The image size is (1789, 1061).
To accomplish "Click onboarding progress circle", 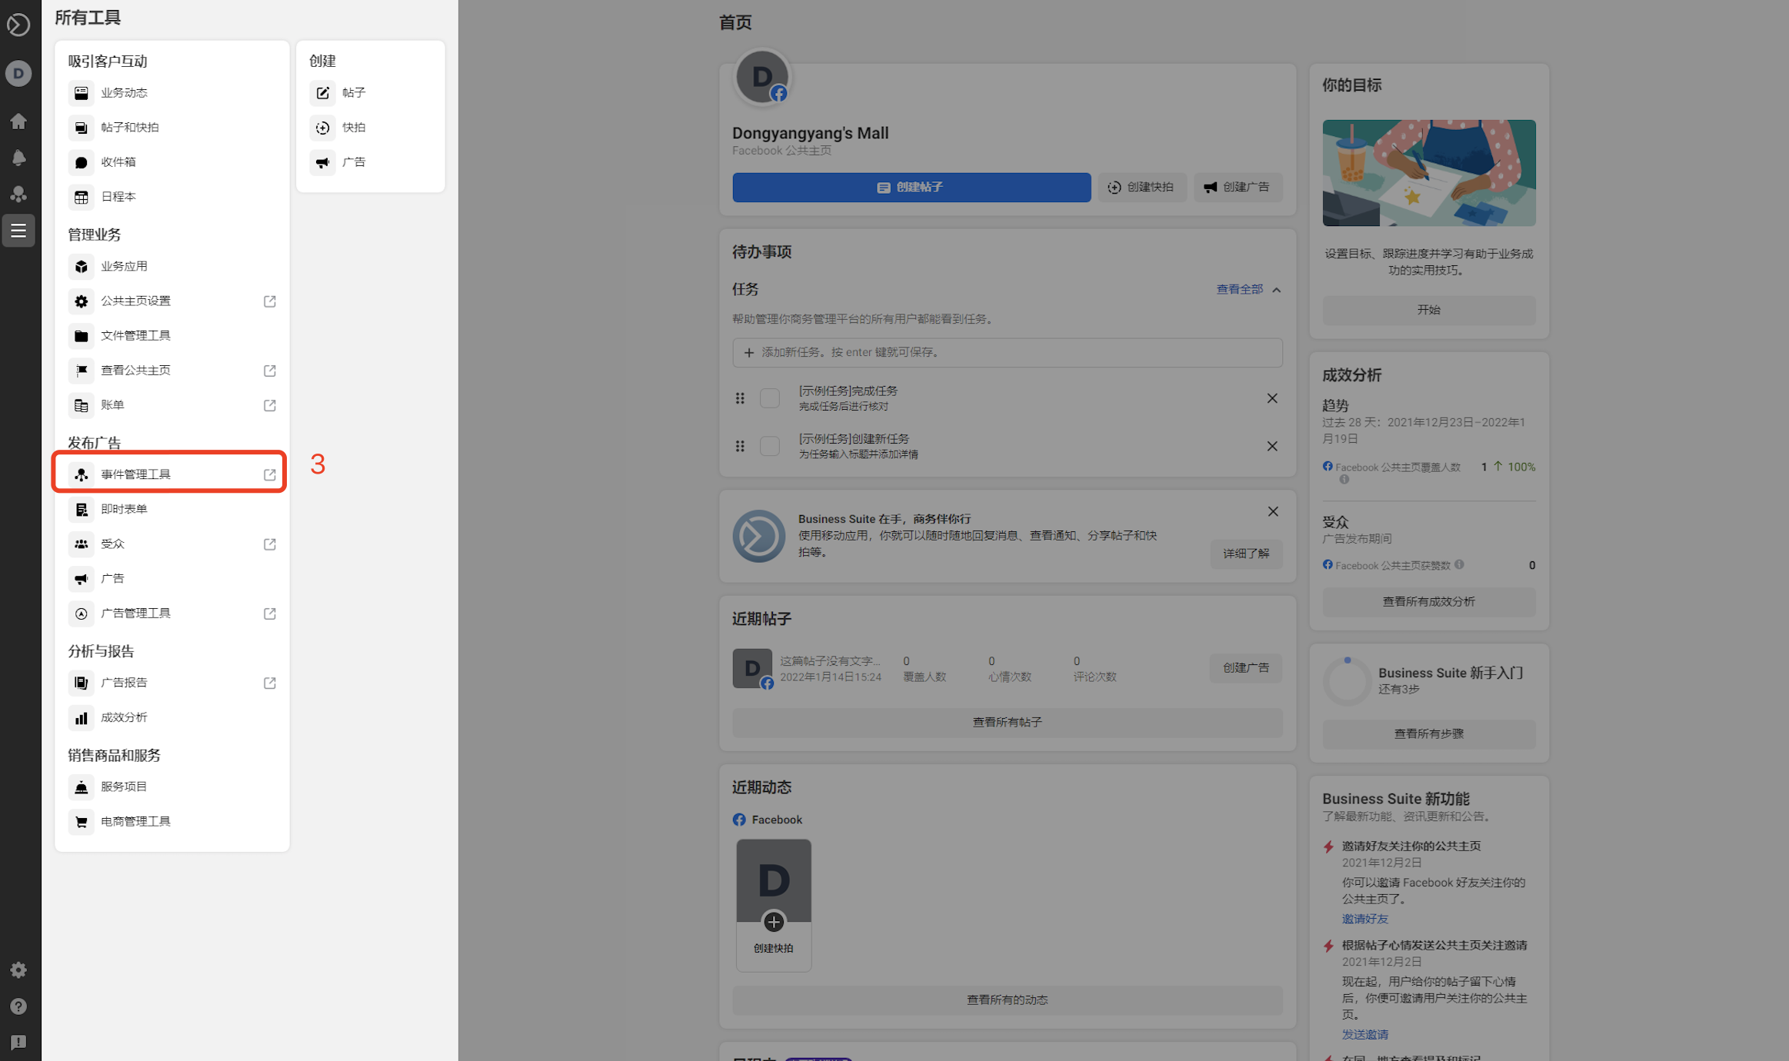I will coord(1347,680).
